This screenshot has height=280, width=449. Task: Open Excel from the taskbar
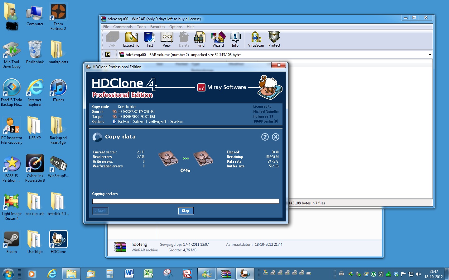pos(148,274)
